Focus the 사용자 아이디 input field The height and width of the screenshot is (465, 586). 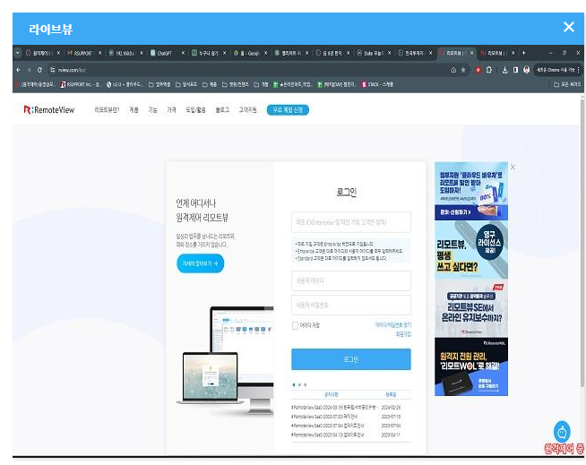pyautogui.click(x=351, y=280)
